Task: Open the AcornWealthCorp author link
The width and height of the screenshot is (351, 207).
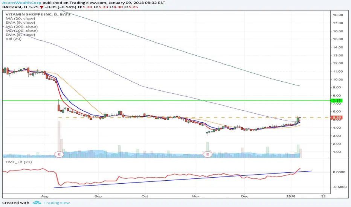Action: (22, 3)
